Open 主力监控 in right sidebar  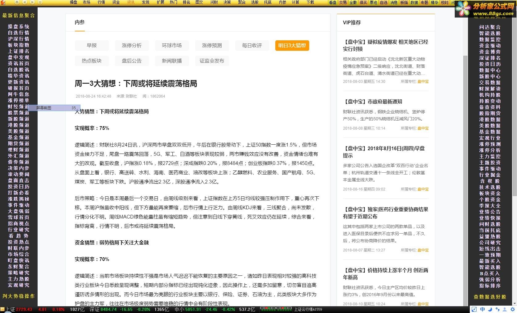[x=490, y=156]
